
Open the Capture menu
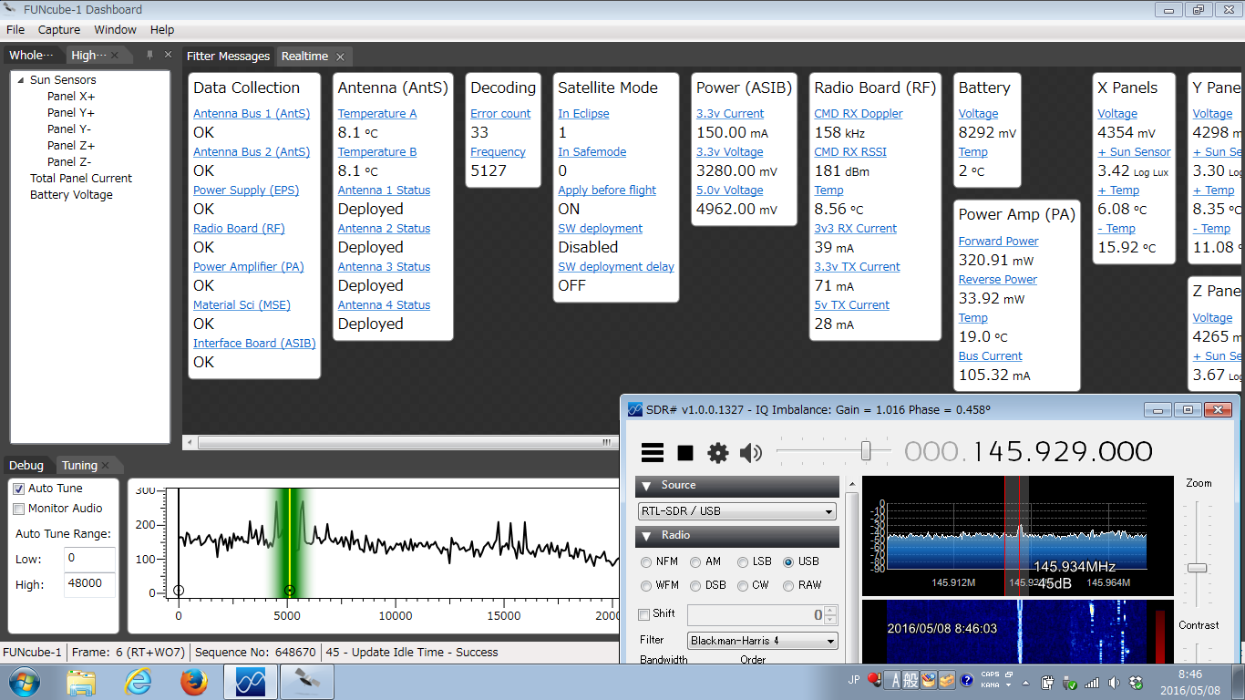click(x=59, y=30)
